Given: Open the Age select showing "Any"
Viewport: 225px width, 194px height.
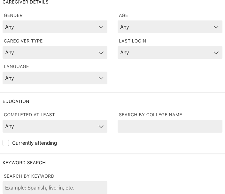Looking at the screenshot, I should [x=163, y=27].
